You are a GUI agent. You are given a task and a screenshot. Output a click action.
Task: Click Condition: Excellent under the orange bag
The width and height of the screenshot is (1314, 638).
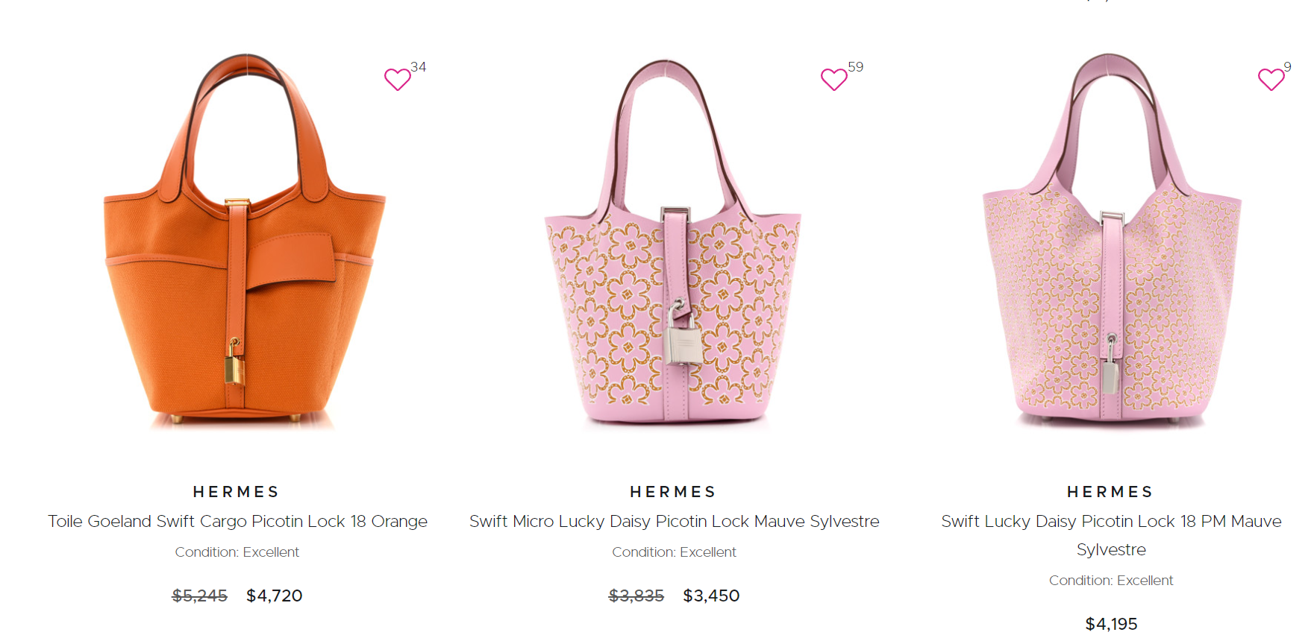(237, 552)
